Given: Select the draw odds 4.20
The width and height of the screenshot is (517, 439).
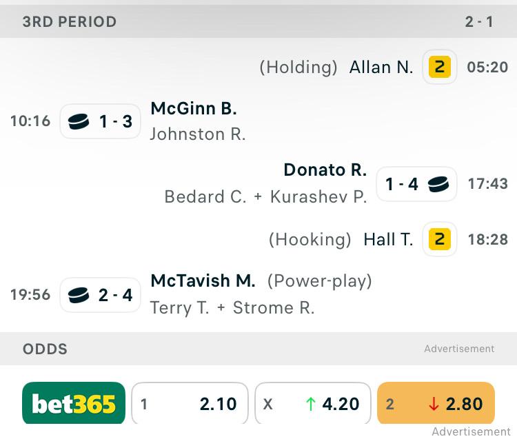Looking at the screenshot, I should click(313, 403).
